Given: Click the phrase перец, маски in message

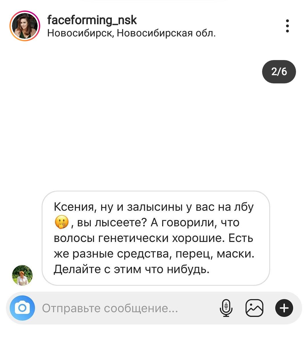Looking at the screenshot, I should [x=214, y=254].
